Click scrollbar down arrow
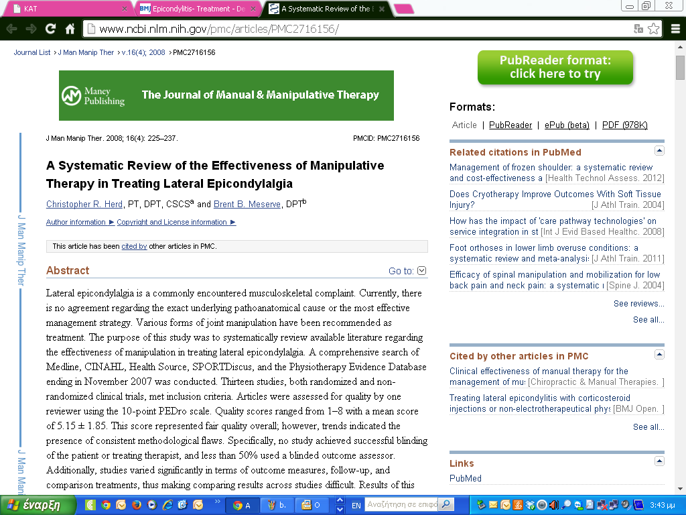686x515 pixels. click(x=680, y=489)
